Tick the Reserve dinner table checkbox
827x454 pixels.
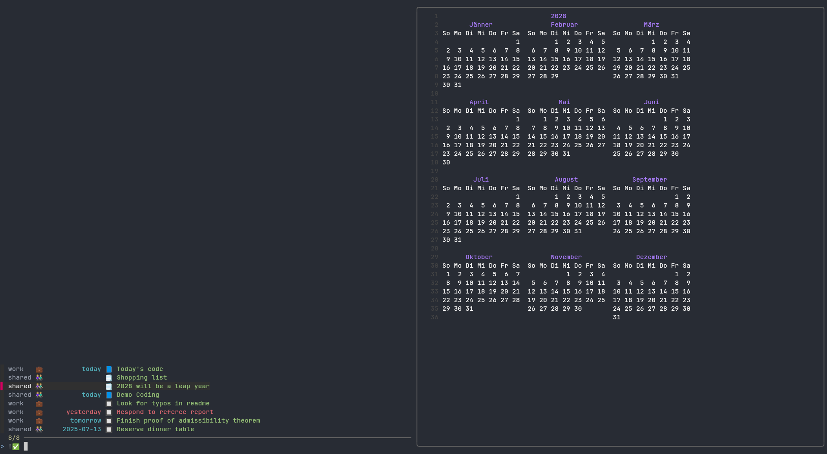click(x=109, y=429)
